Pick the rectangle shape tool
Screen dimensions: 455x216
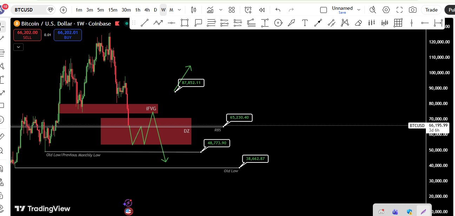click(184, 23)
